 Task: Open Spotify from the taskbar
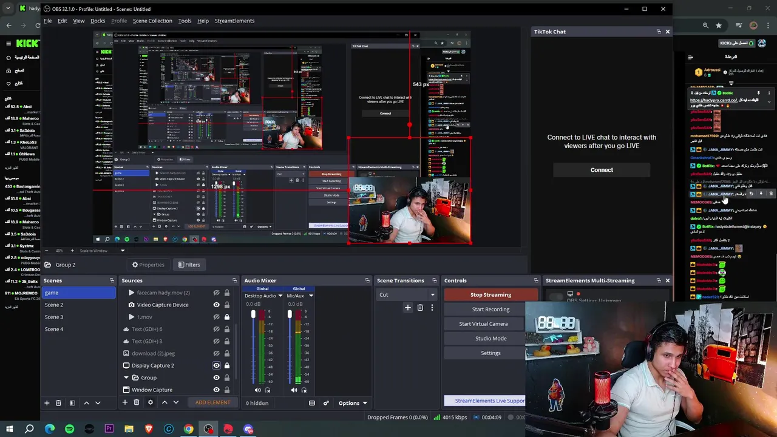click(x=69, y=429)
